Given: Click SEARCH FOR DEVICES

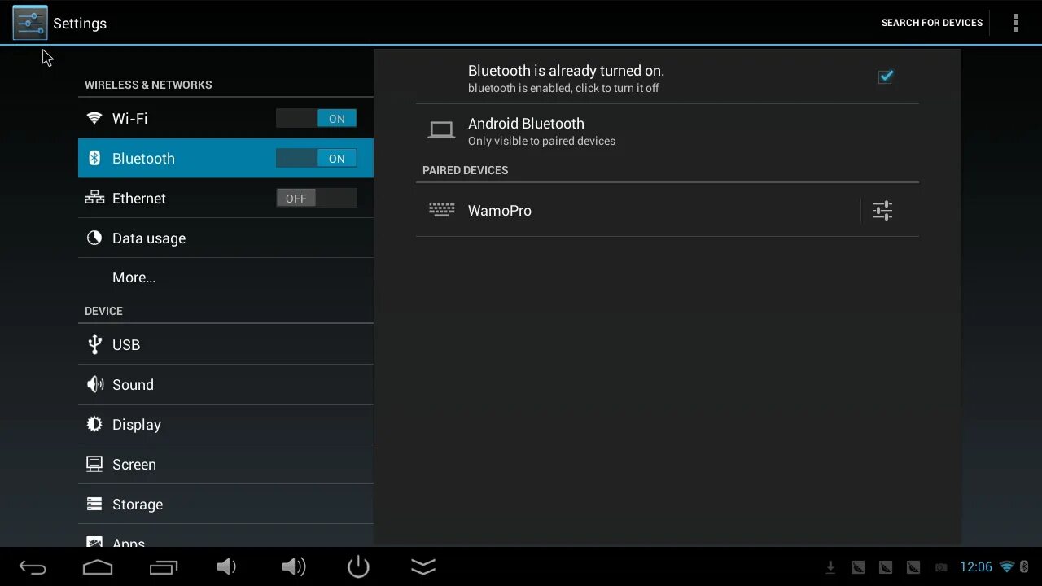Looking at the screenshot, I should 932,23.
